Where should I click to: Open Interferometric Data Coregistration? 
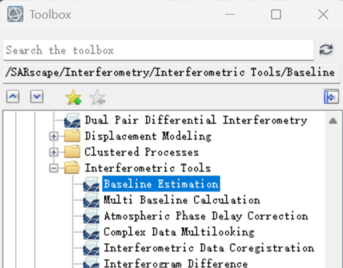coord(209,248)
